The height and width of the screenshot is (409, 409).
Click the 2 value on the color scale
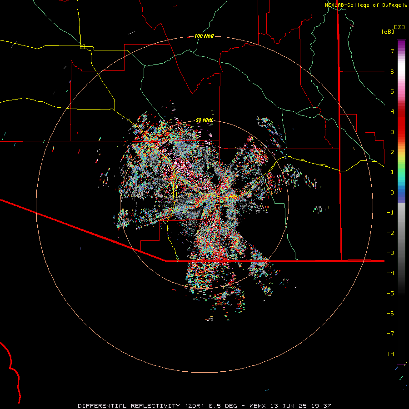[392, 152]
